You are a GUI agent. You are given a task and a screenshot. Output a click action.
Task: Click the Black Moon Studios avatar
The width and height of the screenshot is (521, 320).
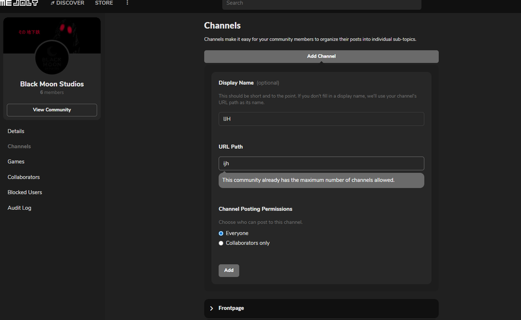[52, 58]
